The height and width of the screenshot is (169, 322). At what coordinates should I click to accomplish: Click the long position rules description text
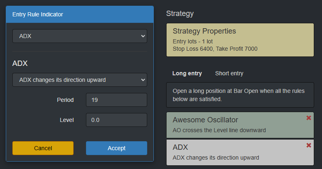[238, 95]
